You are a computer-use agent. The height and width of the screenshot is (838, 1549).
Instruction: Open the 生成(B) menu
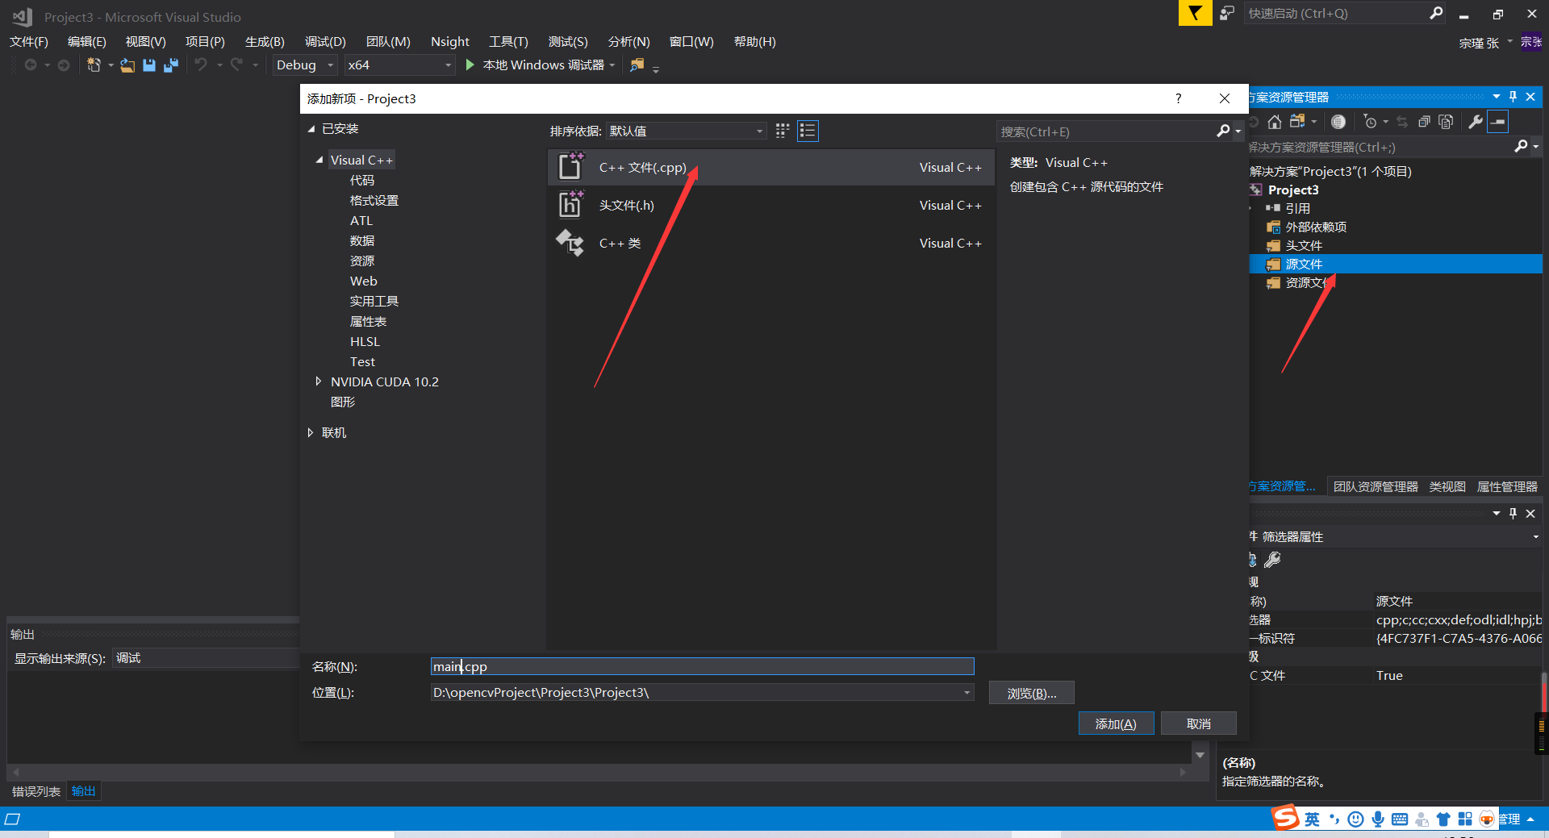265,41
